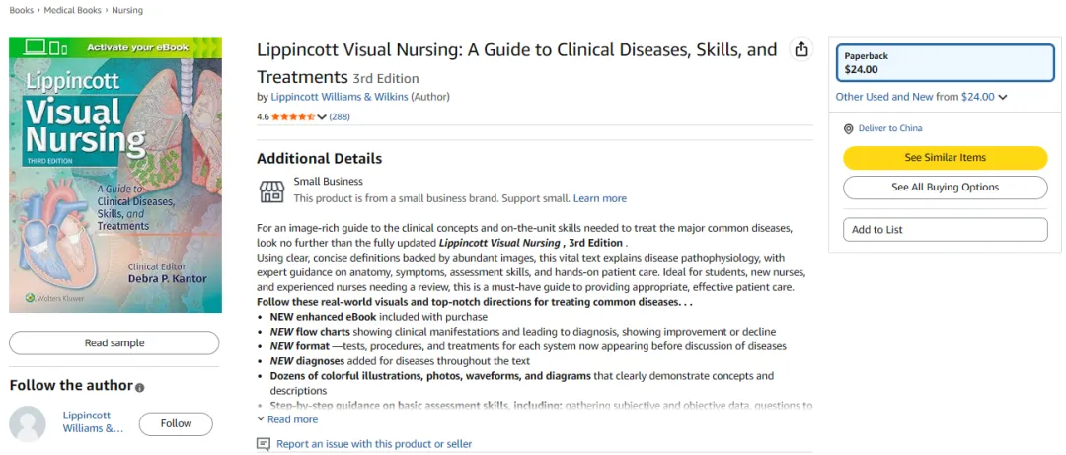Click the share icon beside the title
Viewport: 1066px width, 455px height.
click(801, 50)
